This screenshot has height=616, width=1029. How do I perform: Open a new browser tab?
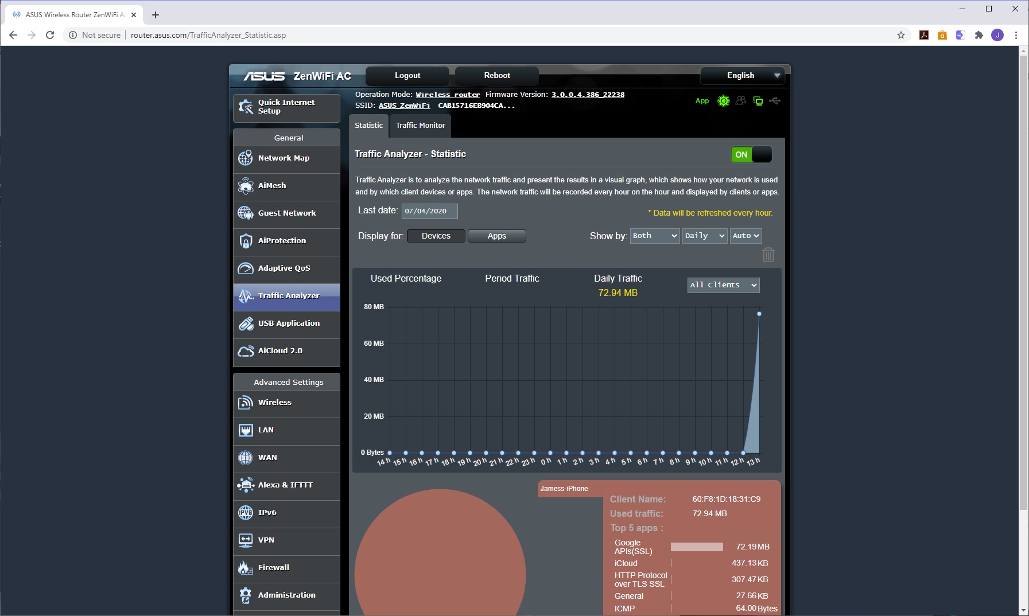156,15
